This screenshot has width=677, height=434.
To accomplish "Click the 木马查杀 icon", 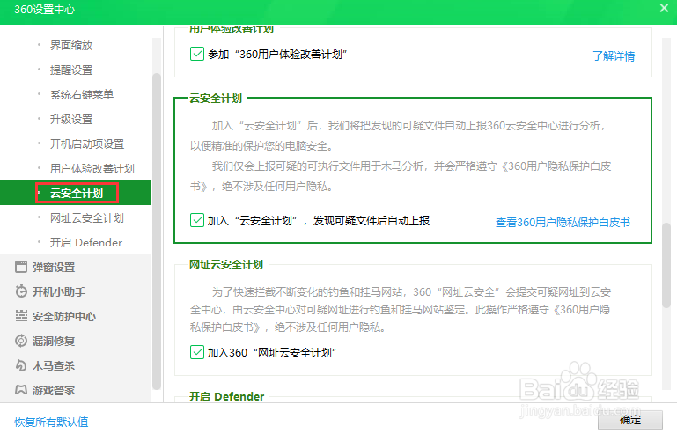I will [21, 365].
